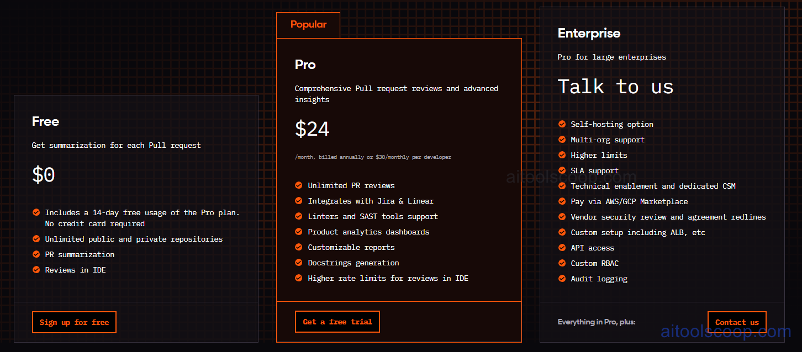Viewport: 802px width, 352px height.
Task: Select the Talk to us enterprise pricing text
Action: pos(615,86)
